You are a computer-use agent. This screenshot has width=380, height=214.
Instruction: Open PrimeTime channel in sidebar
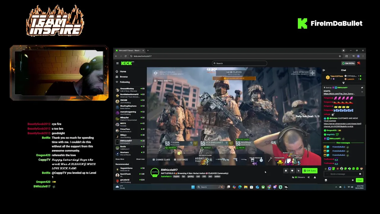tap(130, 130)
